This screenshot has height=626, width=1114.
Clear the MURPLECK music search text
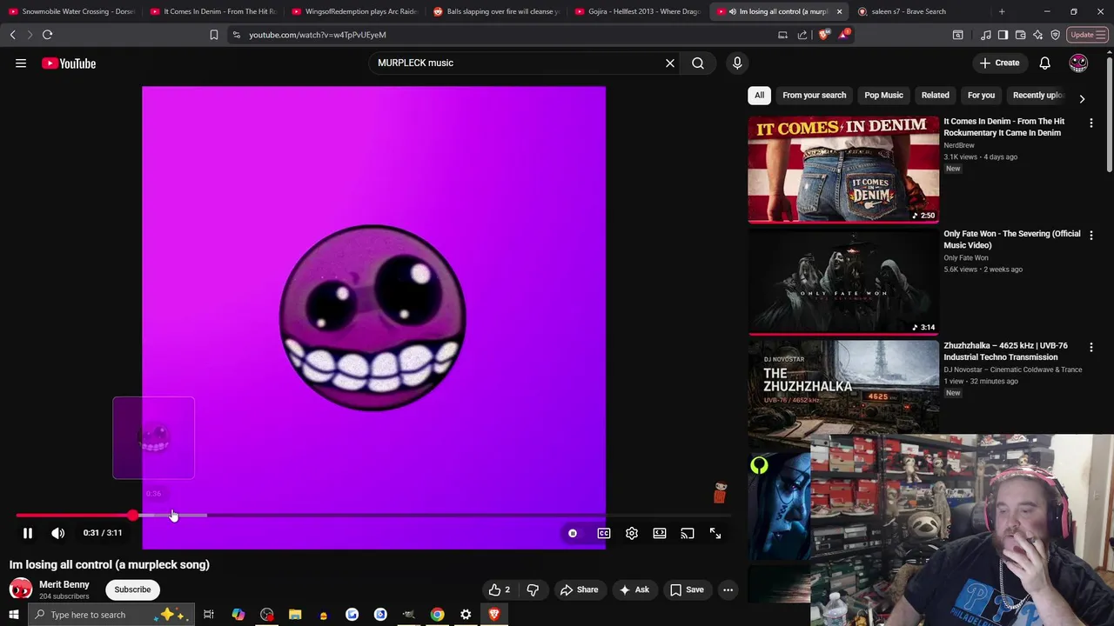tap(670, 63)
